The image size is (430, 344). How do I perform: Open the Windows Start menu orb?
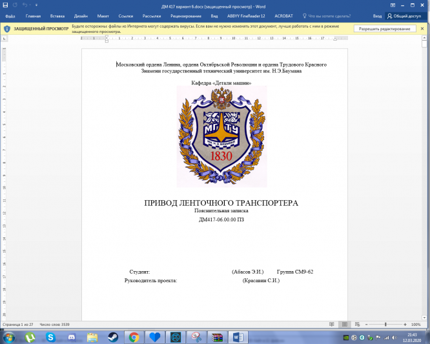pyautogui.click(x=9, y=337)
